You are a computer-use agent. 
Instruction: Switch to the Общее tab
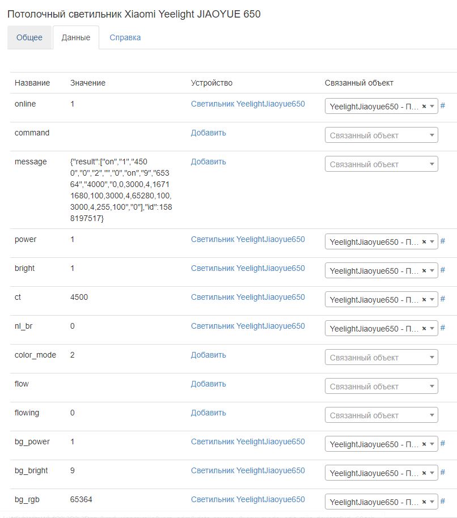pyautogui.click(x=29, y=37)
